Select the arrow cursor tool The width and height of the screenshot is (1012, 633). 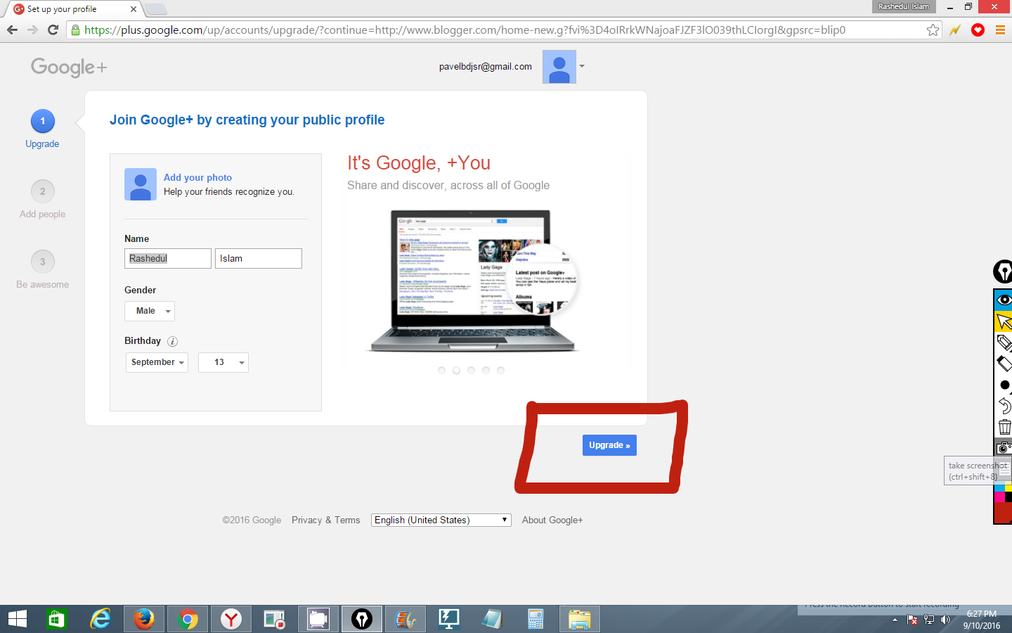[x=1004, y=321]
